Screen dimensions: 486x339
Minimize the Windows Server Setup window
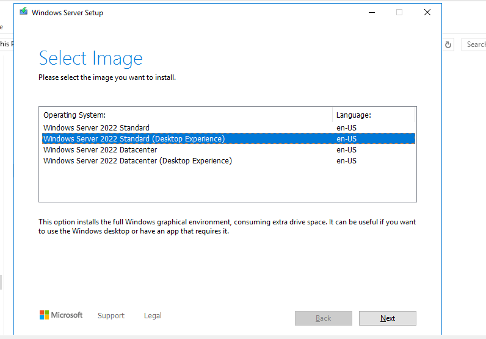371,12
